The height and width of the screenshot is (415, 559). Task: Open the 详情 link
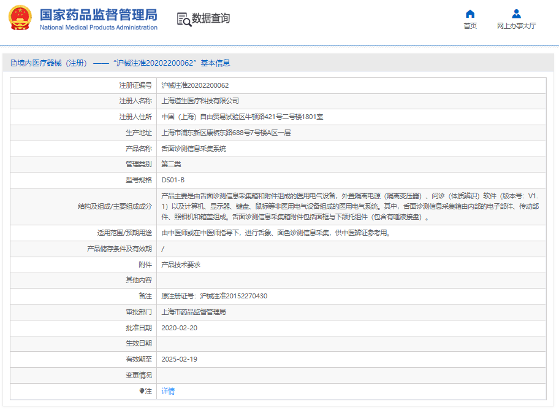click(x=168, y=391)
